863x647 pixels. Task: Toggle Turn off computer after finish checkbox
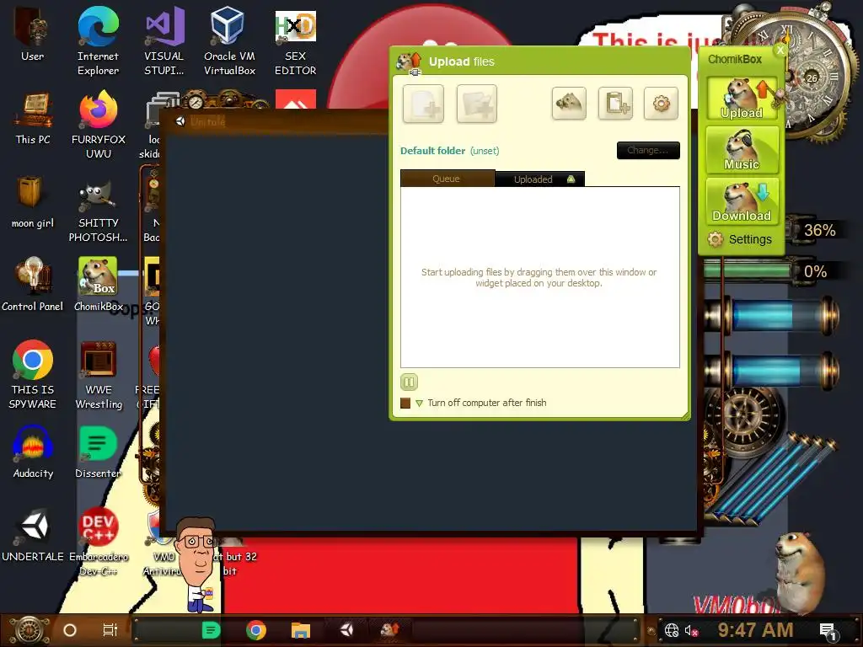[405, 404]
